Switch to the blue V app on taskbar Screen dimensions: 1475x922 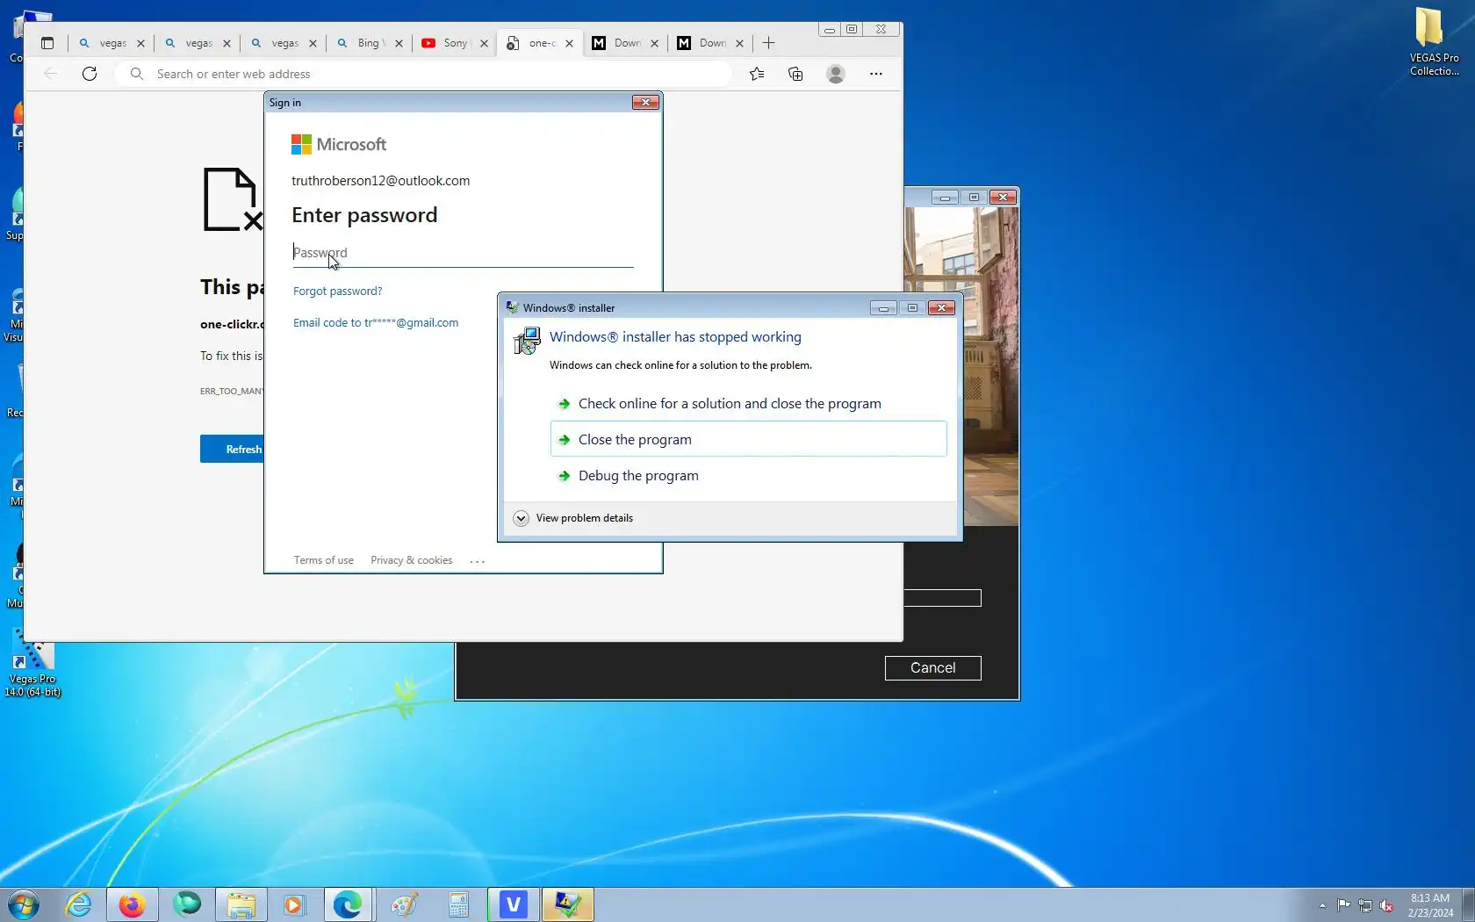(514, 904)
